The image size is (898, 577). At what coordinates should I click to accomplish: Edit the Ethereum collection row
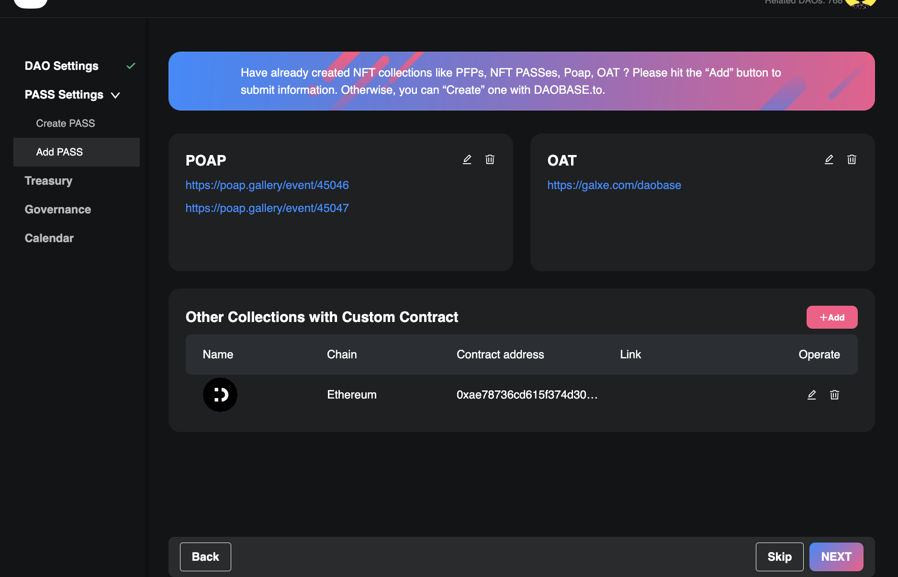click(811, 395)
